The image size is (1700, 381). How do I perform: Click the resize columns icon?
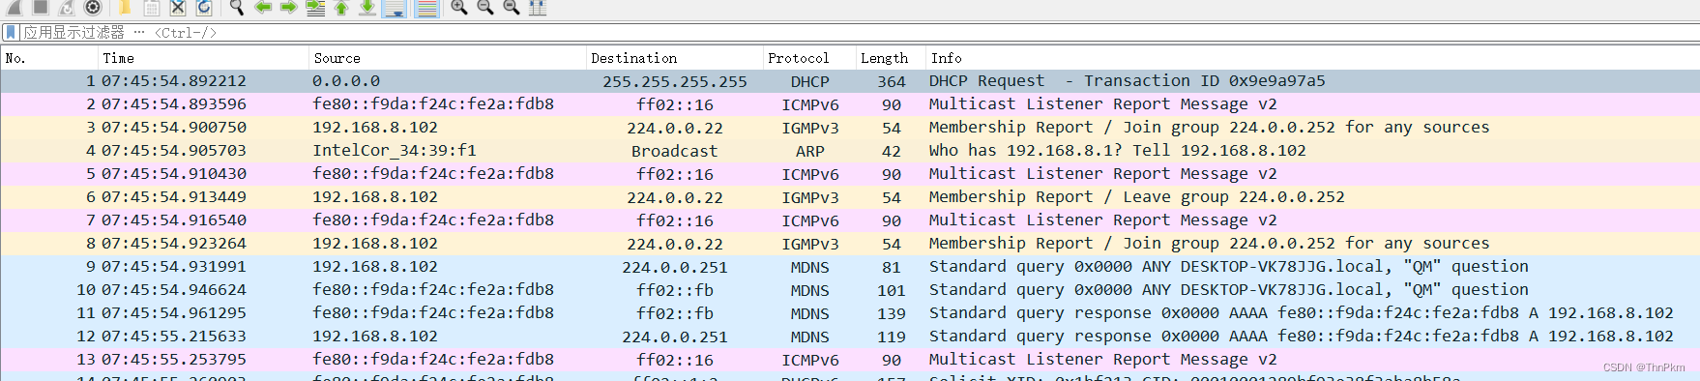point(538,8)
